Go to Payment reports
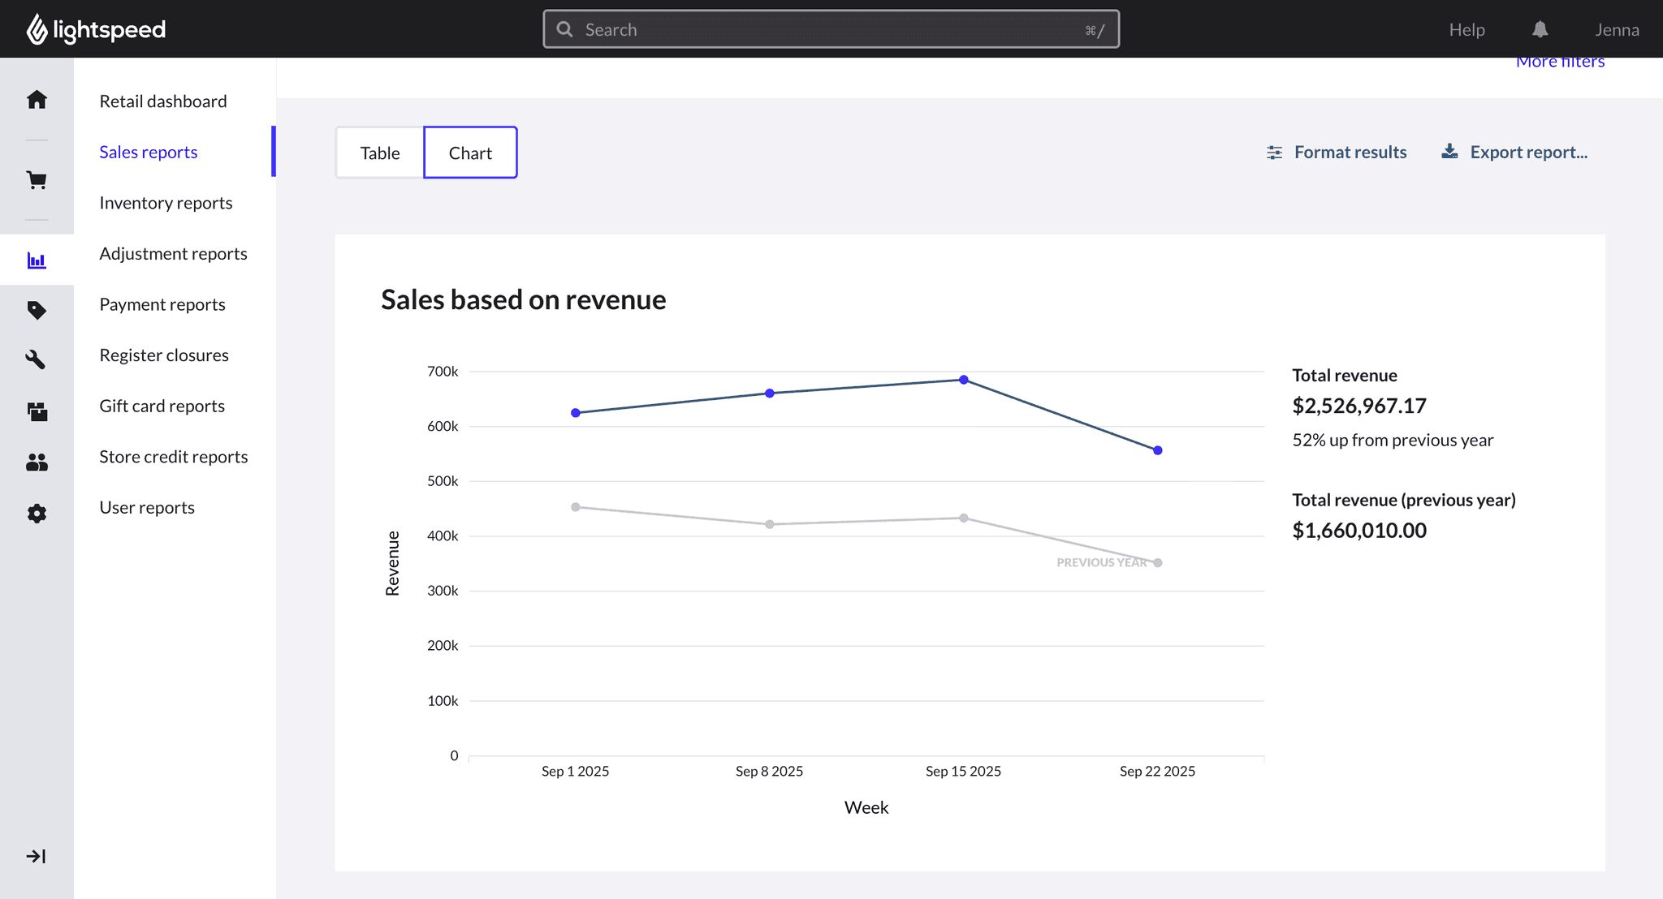 point(162,304)
